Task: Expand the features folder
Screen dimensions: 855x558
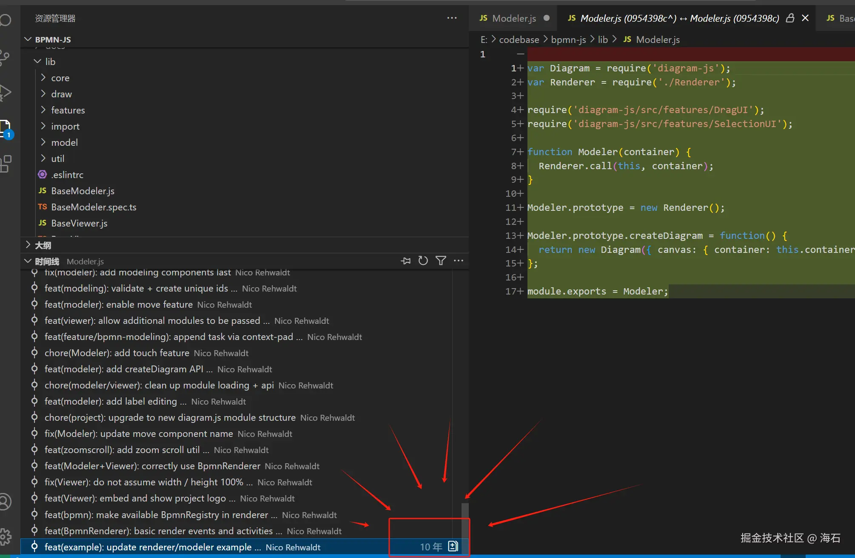Action: pos(68,110)
